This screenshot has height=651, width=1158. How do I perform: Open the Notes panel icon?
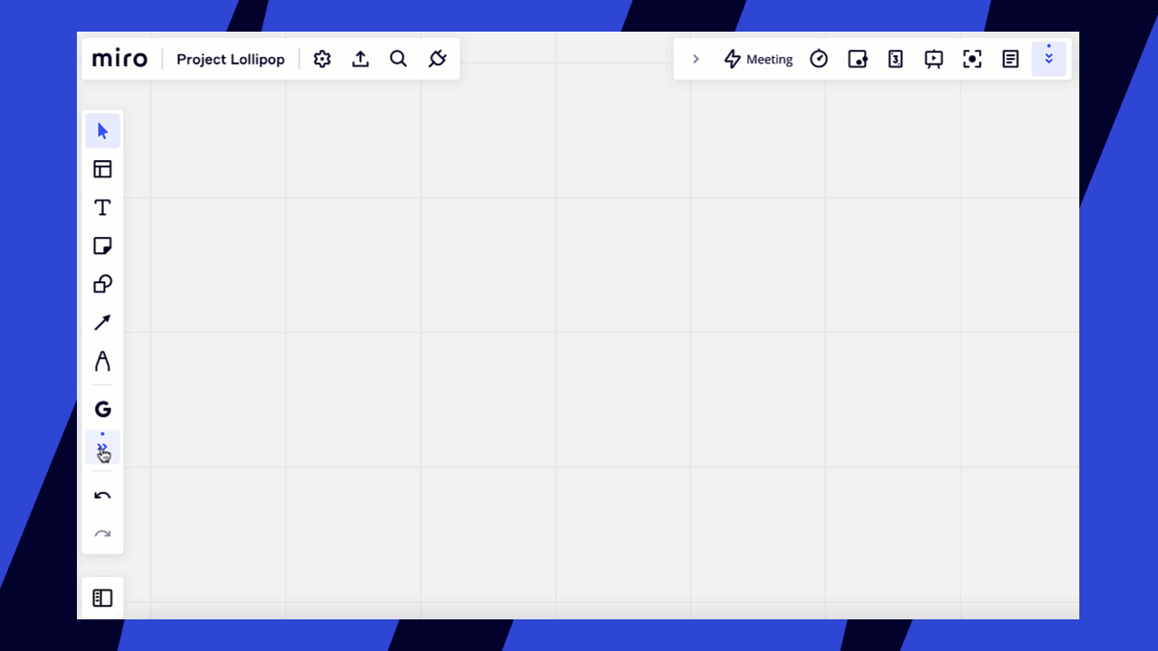[1011, 59]
